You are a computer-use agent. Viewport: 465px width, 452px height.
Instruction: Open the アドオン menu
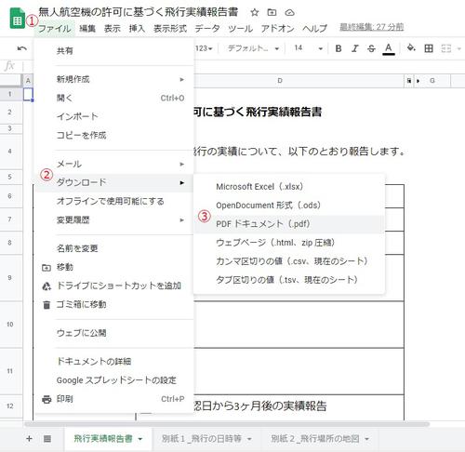277,29
